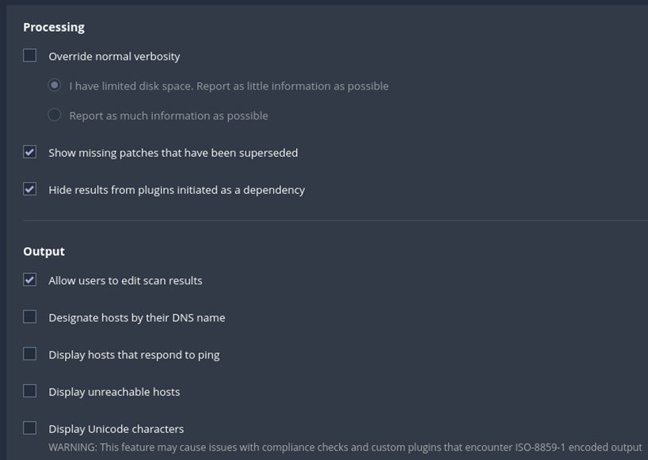The height and width of the screenshot is (460, 648).
Task: Check the Display hosts that respond to ping box
Action: point(30,354)
